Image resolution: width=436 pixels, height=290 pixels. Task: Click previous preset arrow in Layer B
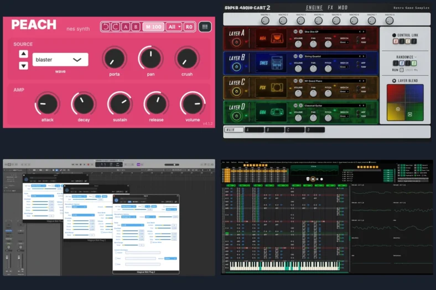360,56
